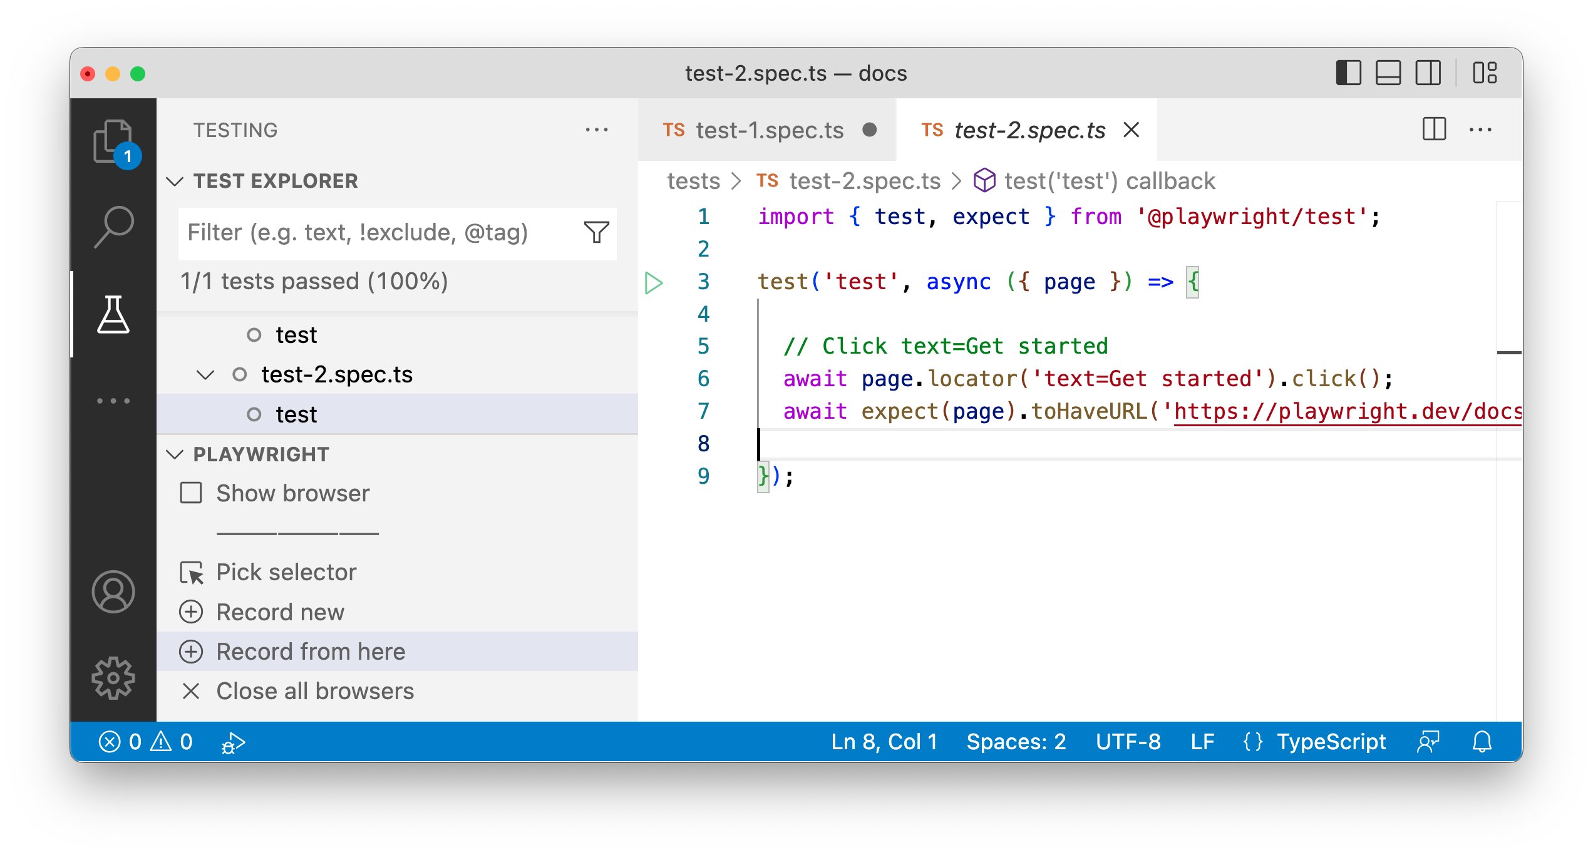Open Search from the activity bar
This screenshot has width=1593, height=855.
tap(114, 225)
